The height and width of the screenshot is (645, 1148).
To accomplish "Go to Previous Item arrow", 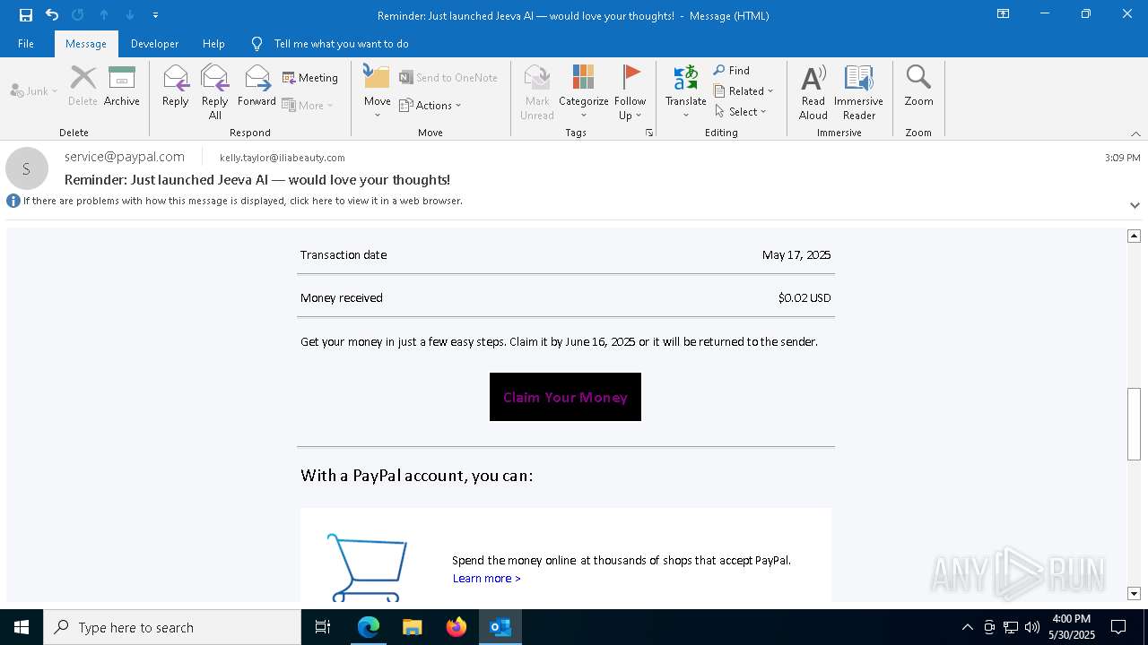I will point(104,15).
